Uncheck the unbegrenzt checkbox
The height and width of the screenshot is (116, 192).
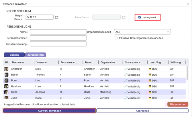(x=140, y=17)
